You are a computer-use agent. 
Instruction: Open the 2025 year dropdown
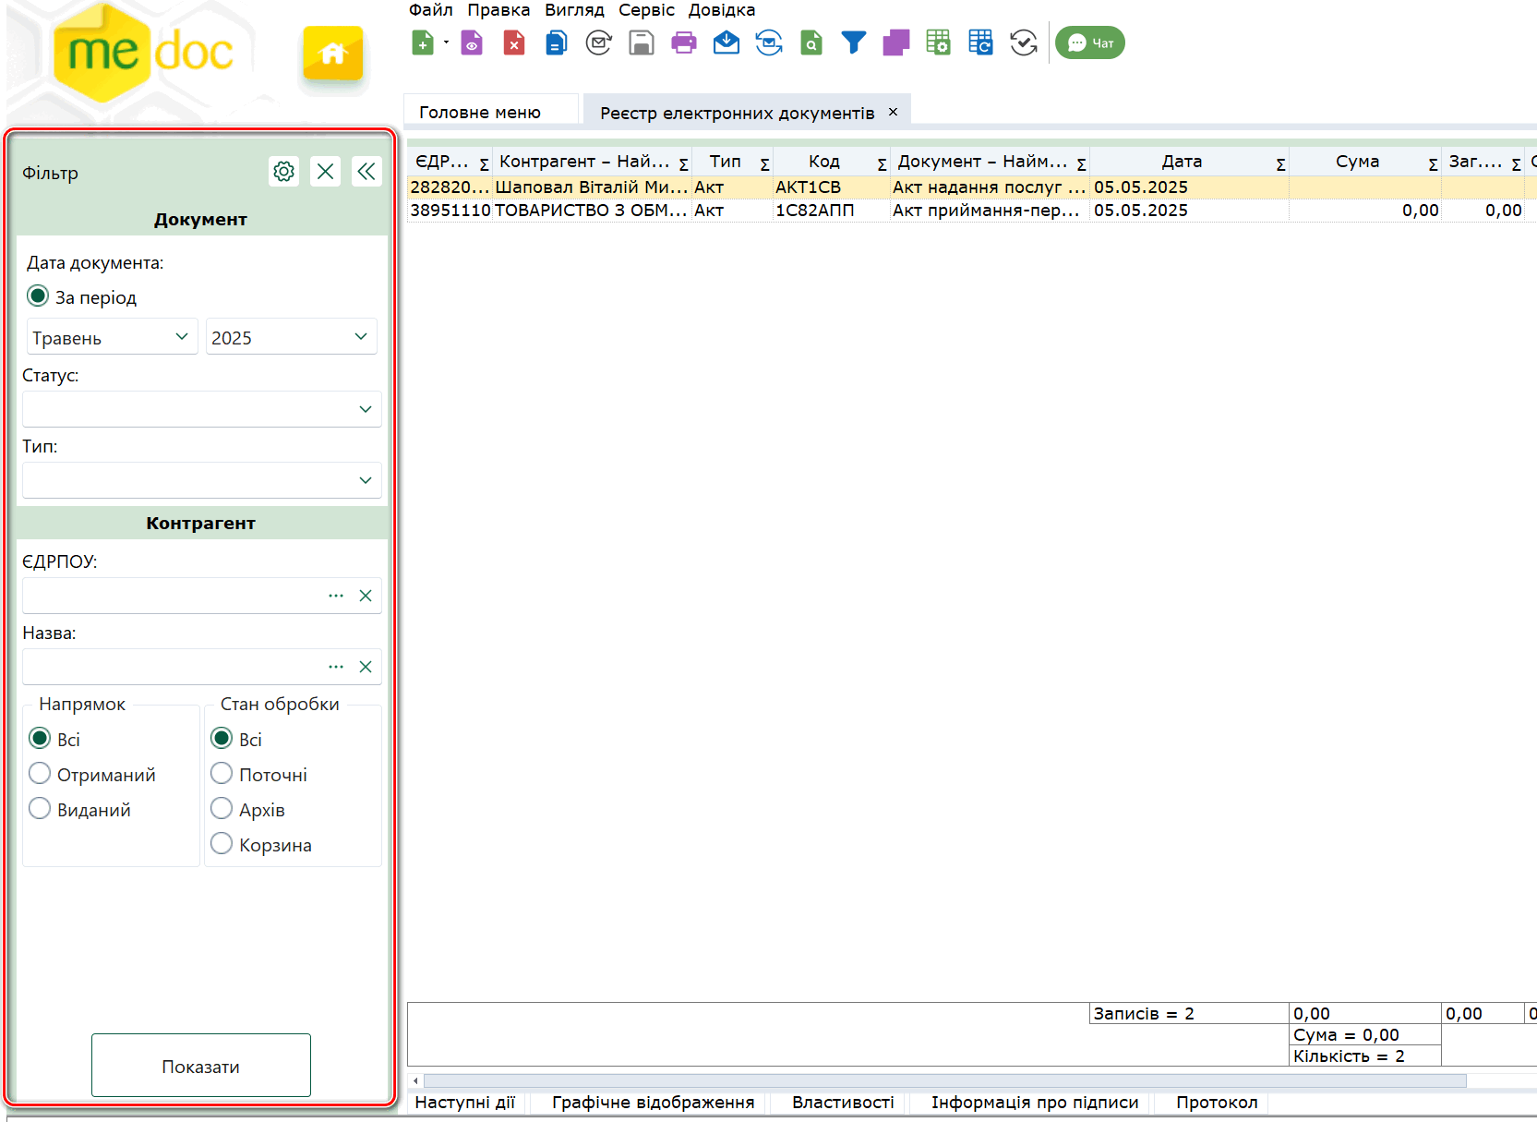click(x=292, y=337)
